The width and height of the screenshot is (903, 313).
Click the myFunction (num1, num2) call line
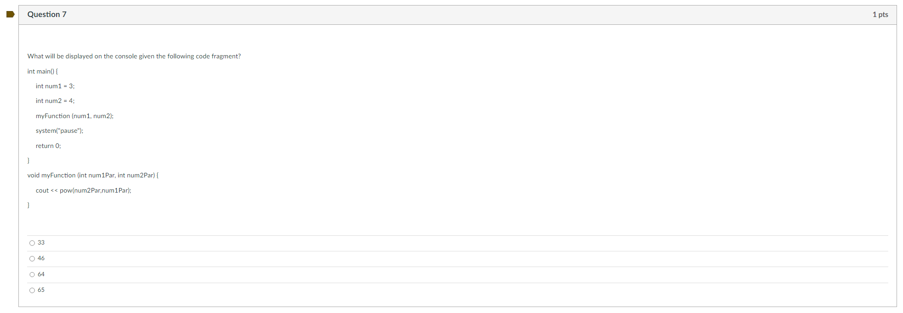tap(75, 116)
